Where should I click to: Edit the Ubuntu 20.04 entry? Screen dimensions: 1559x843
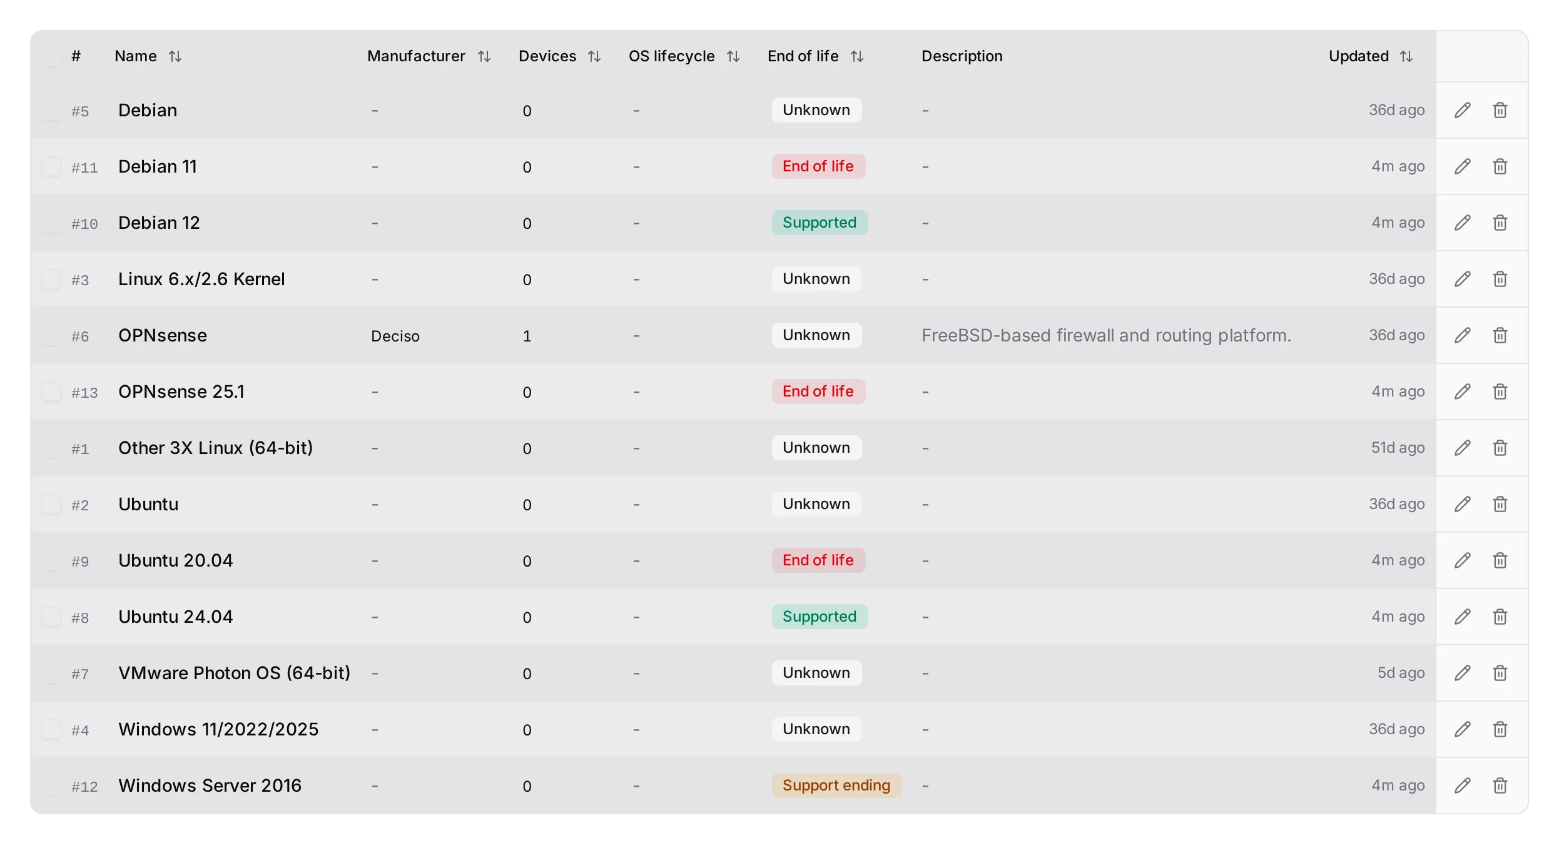pos(1462,560)
